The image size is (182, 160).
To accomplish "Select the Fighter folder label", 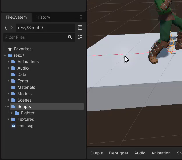I will (28, 113).
